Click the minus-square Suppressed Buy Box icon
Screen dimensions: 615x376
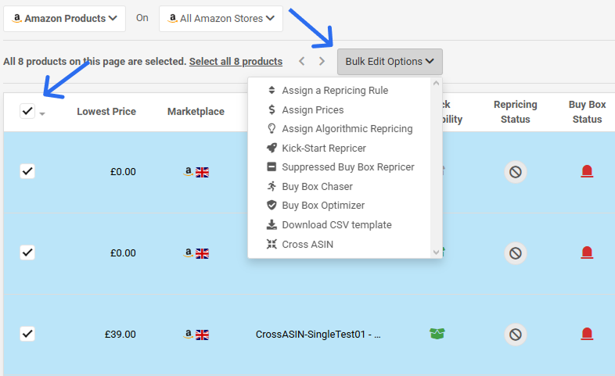pyautogui.click(x=272, y=167)
